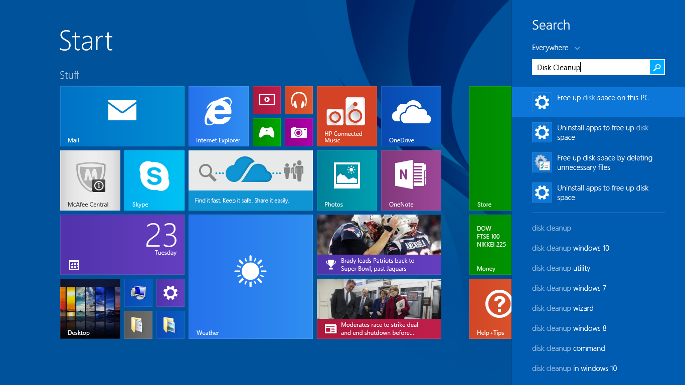Open the Moderates race news tile
This screenshot has height=385, width=685.
(379, 309)
